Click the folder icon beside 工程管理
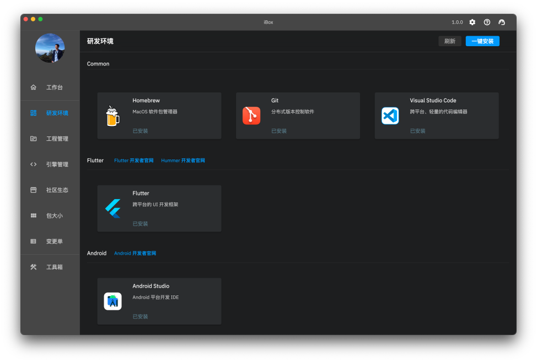The width and height of the screenshot is (537, 362). coord(33,139)
